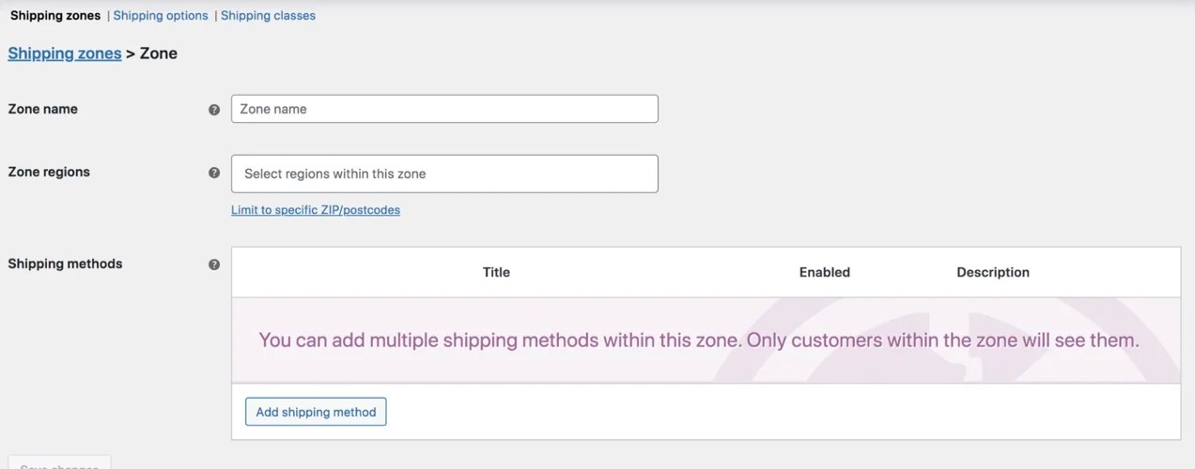Click the help icon beside Zone regions
Screen dimensions: 1195x469
coord(214,173)
